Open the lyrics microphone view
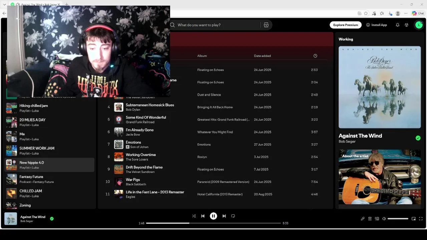427x240 pixels. click(x=363, y=219)
